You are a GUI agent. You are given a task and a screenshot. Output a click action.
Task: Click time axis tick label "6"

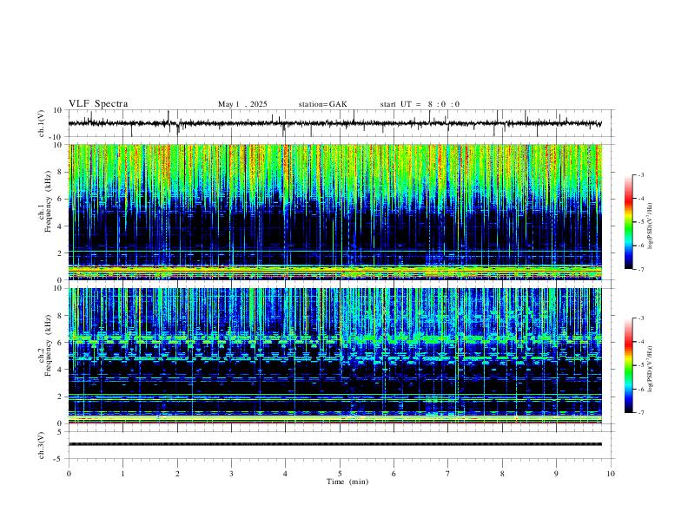(394, 474)
